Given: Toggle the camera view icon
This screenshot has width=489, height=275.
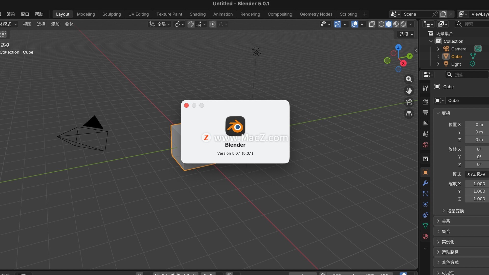Looking at the screenshot, I should [x=409, y=102].
